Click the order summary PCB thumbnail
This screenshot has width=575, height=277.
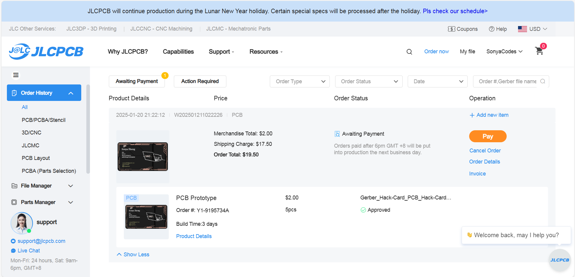143,157
